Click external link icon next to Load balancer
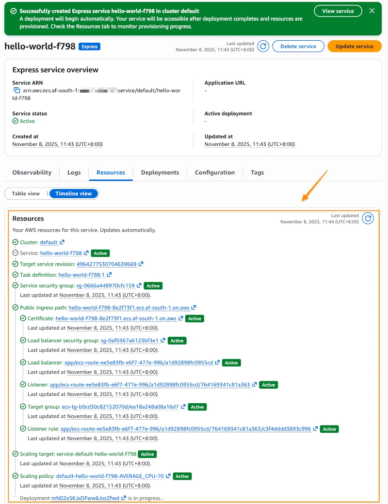 pyautogui.click(x=217, y=362)
